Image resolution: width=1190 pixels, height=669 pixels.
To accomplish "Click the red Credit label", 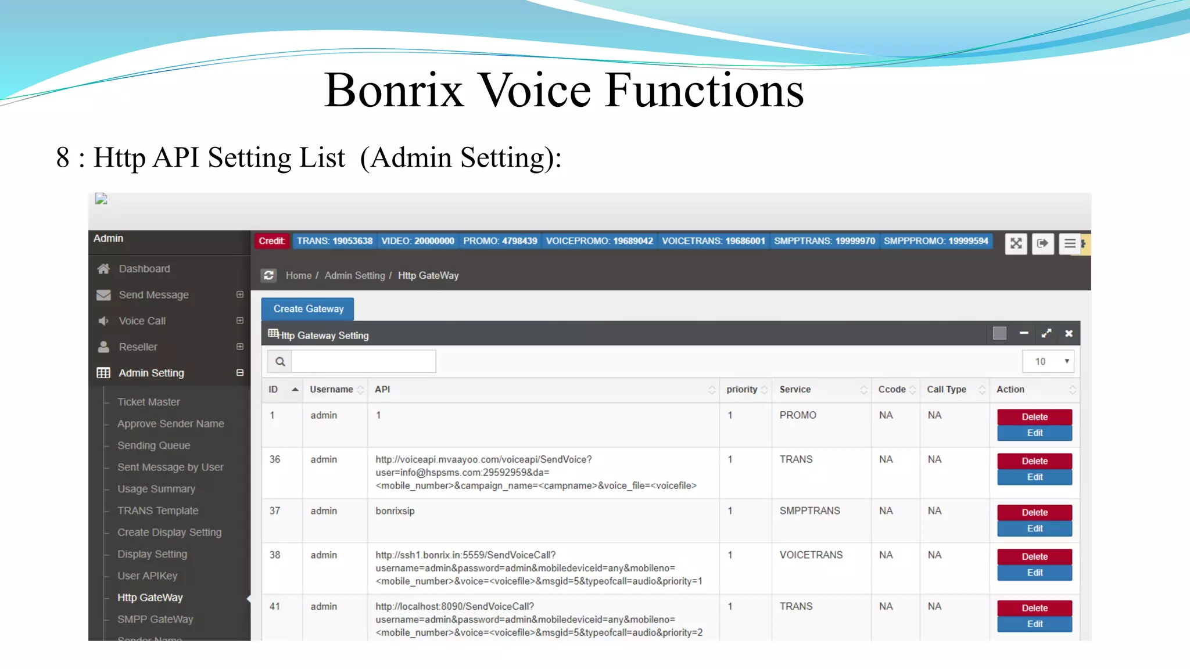I will [272, 241].
